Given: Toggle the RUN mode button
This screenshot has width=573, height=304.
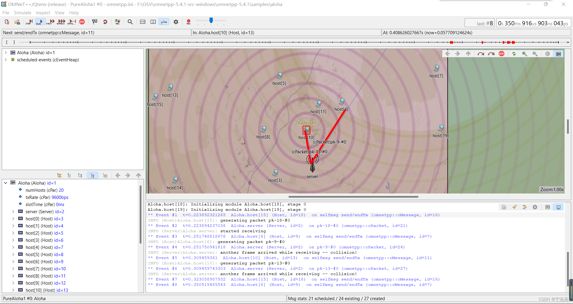Looking at the screenshot, I should click(40, 21).
